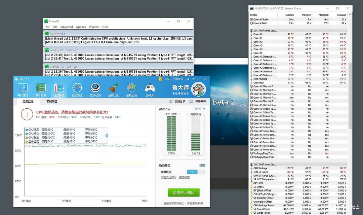This screenshot has height=215, width=363.
Task: Click the red CPU overheat warning icon
Action: click(27, 114)
